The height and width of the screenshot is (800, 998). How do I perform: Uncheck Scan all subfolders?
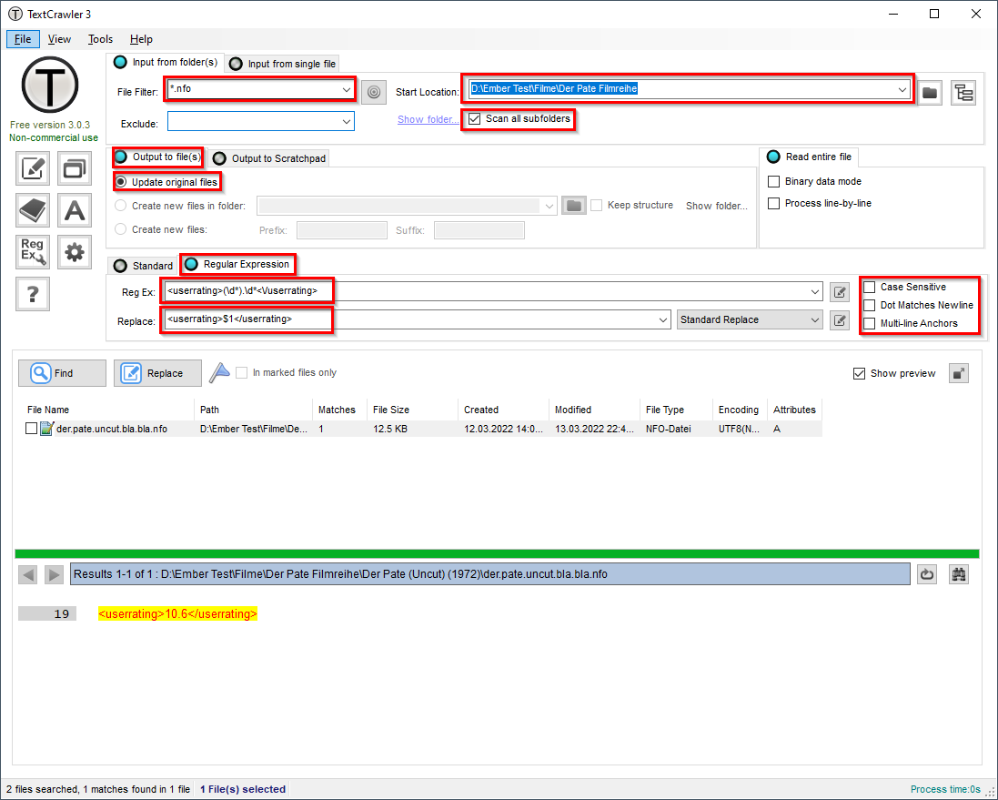[474, 119]
